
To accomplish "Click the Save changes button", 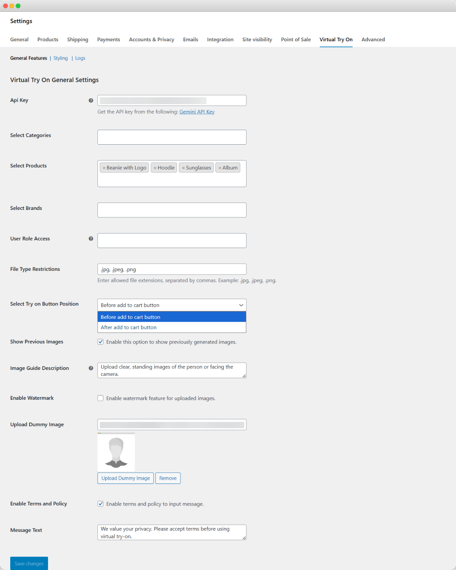I will [x=29, y=563].
